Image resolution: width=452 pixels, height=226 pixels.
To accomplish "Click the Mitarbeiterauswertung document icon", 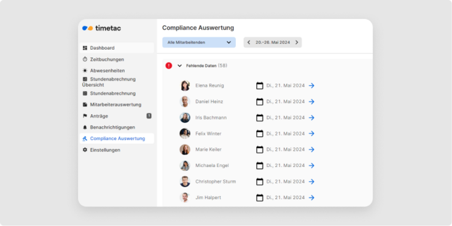I will point(85,104).
